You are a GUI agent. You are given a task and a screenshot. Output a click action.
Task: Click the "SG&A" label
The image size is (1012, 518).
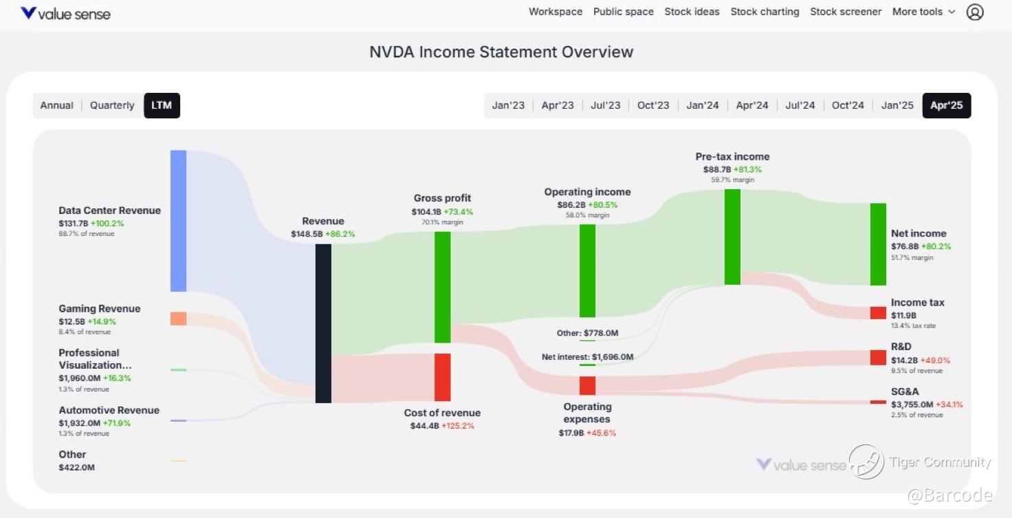pos(905,391)
